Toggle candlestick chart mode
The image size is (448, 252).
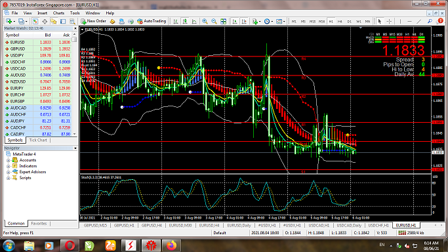[x=185, y=21]
